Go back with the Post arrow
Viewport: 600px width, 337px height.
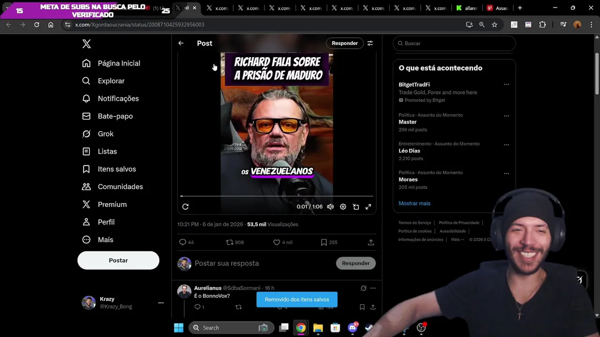(x=181, y=43)
